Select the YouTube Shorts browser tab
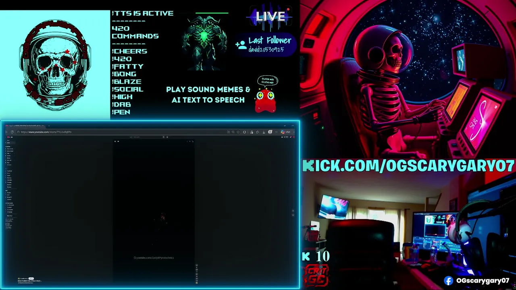516x290 pixels. (x=25, y=125)
